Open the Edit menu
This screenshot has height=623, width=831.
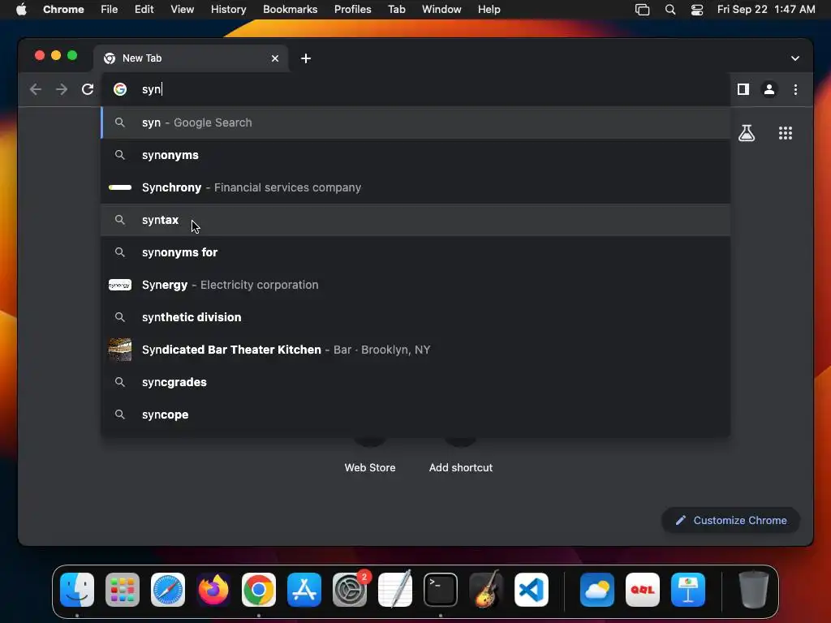144,10
